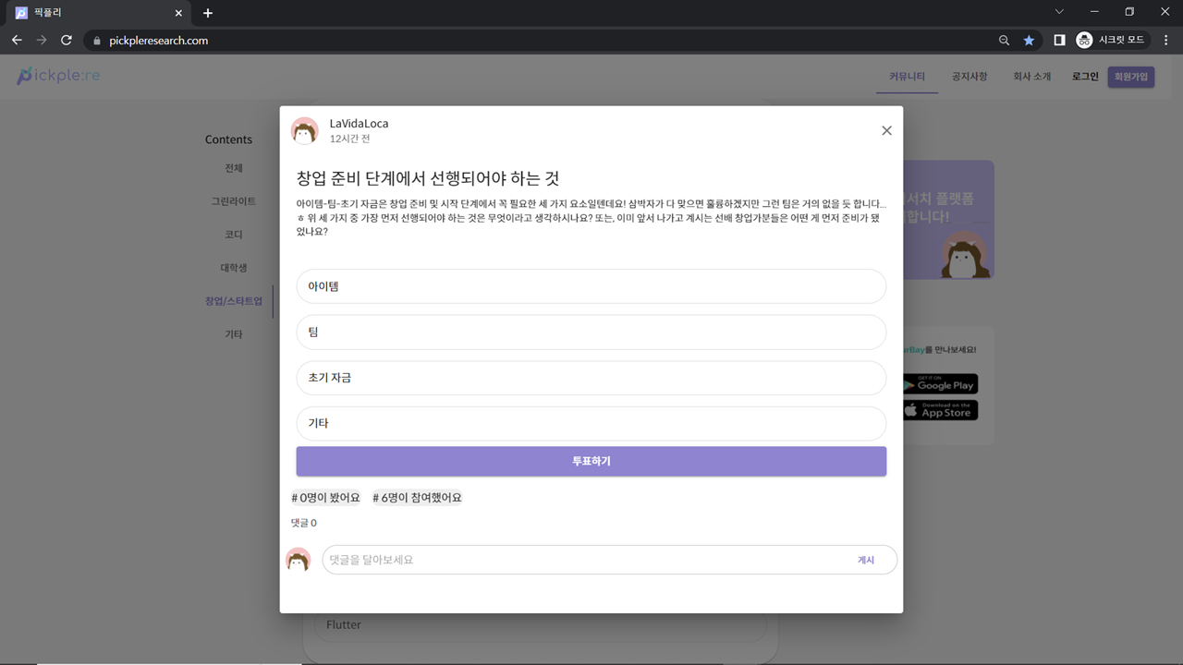Click LaVidaLoca's profile avatar
The width and height of the screenshot is (1183, 665).
(x=305, y=130)
